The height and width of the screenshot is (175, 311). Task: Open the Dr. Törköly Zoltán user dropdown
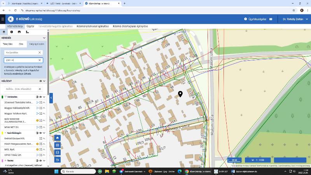pyautogui.click(x=294, y=19)
